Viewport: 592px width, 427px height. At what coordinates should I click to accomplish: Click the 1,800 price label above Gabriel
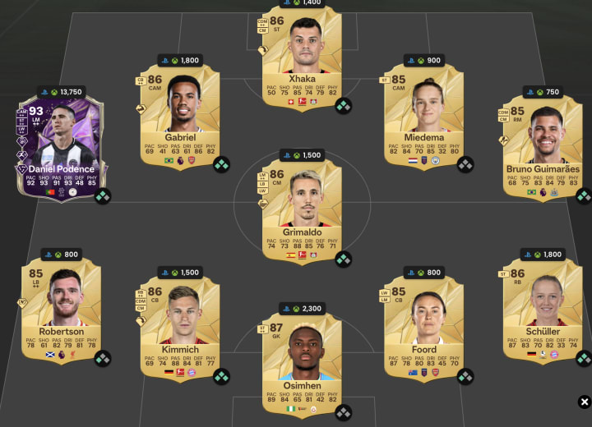(180, 60)
